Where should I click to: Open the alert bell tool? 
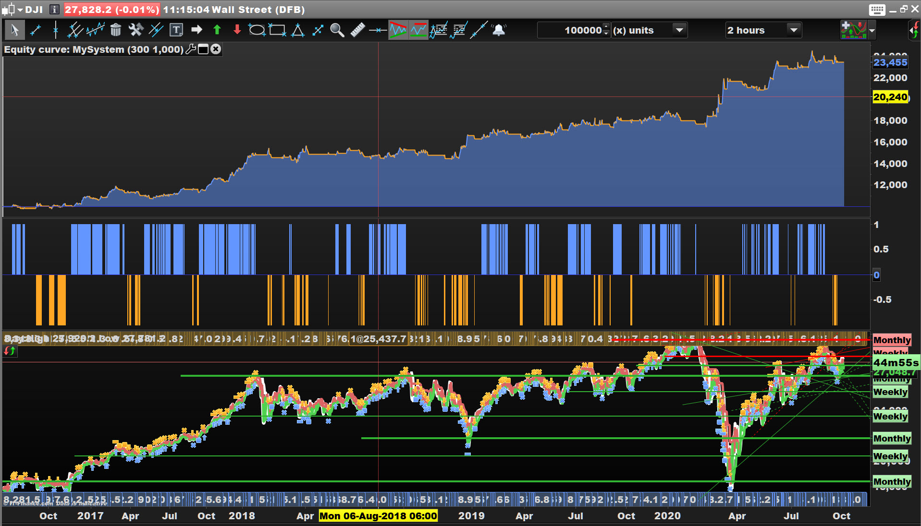tap(499, 30)
